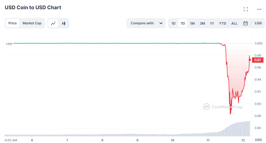Click the 0.88 y-axis value
Image resolution: width=266 pixels, height=143 pixels.
[258, 116]
